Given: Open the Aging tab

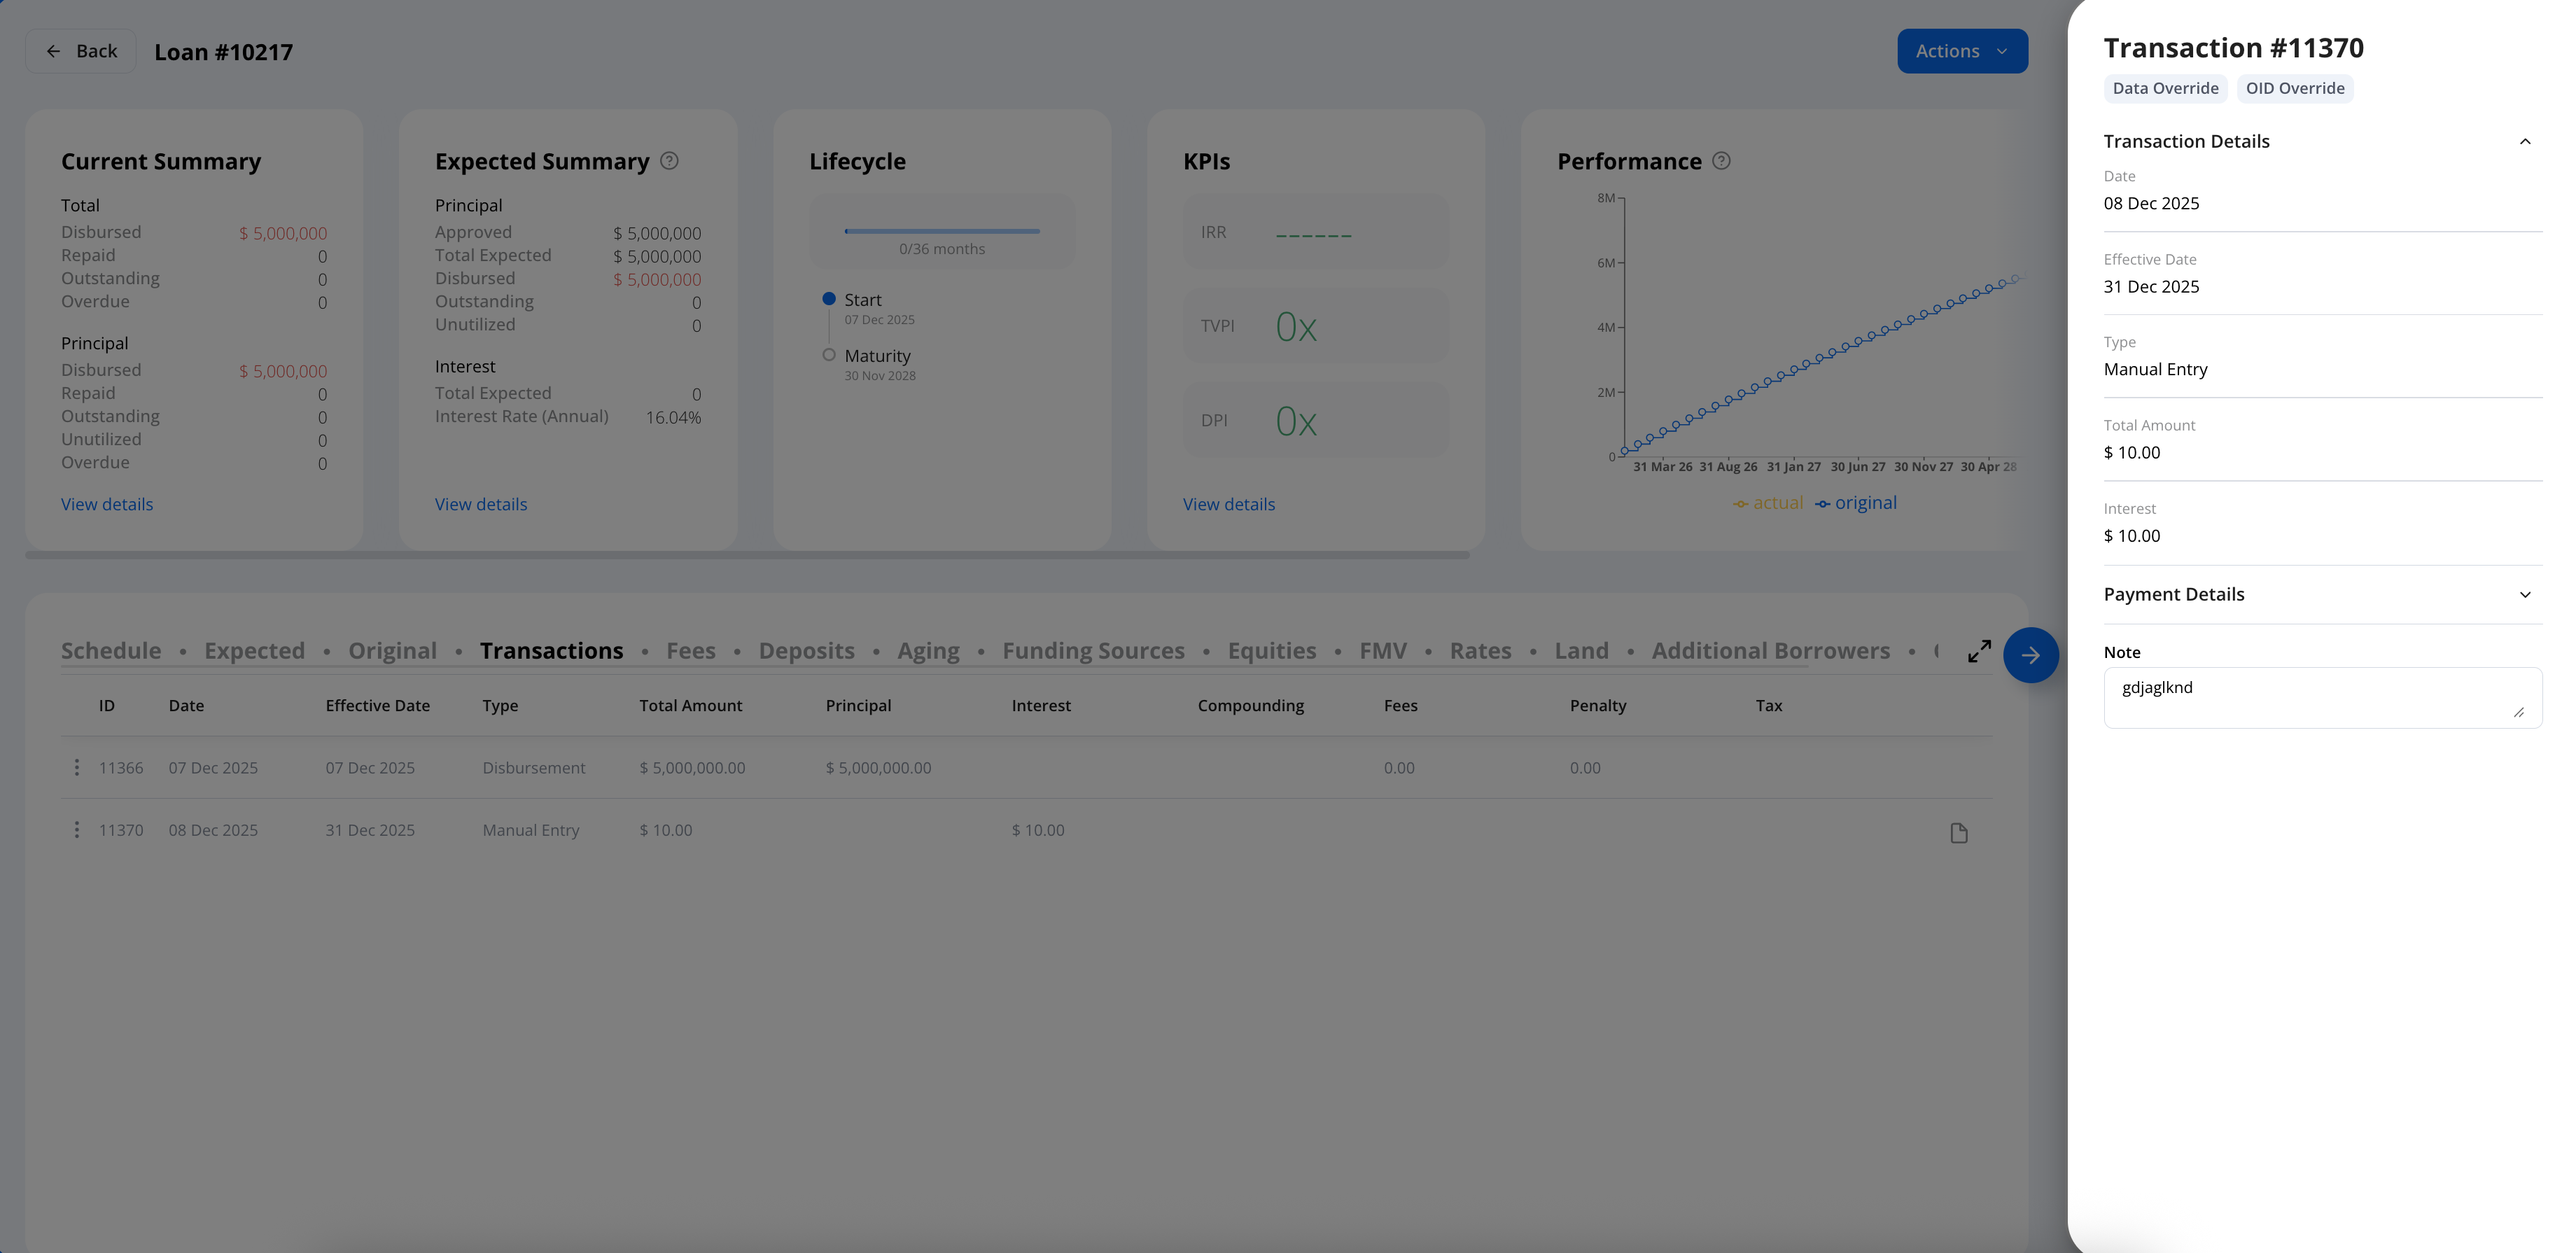Looking at the screenshot, I should pos(928,650).
